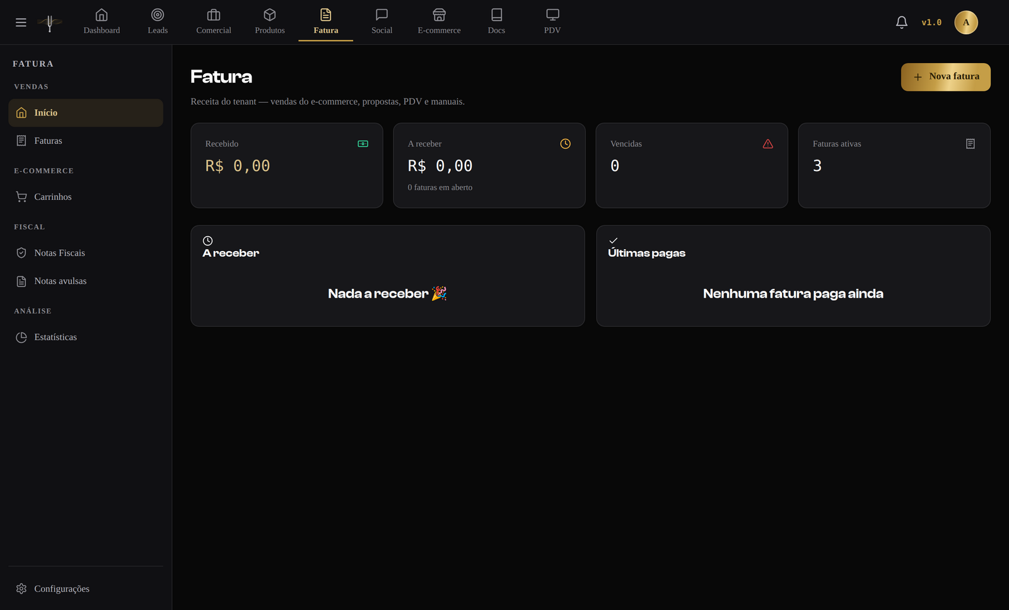Switch to the Dashboard tab label
Viewport: 1009px width, 610px height.
(x=102, y=30)
